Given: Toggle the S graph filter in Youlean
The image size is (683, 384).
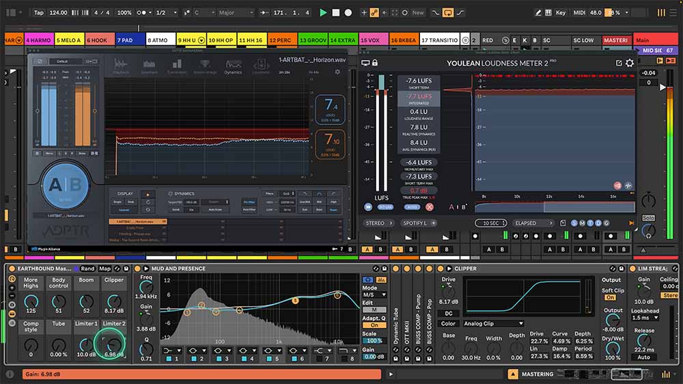Looking at the screenshot, I should [x=574, y=223].
